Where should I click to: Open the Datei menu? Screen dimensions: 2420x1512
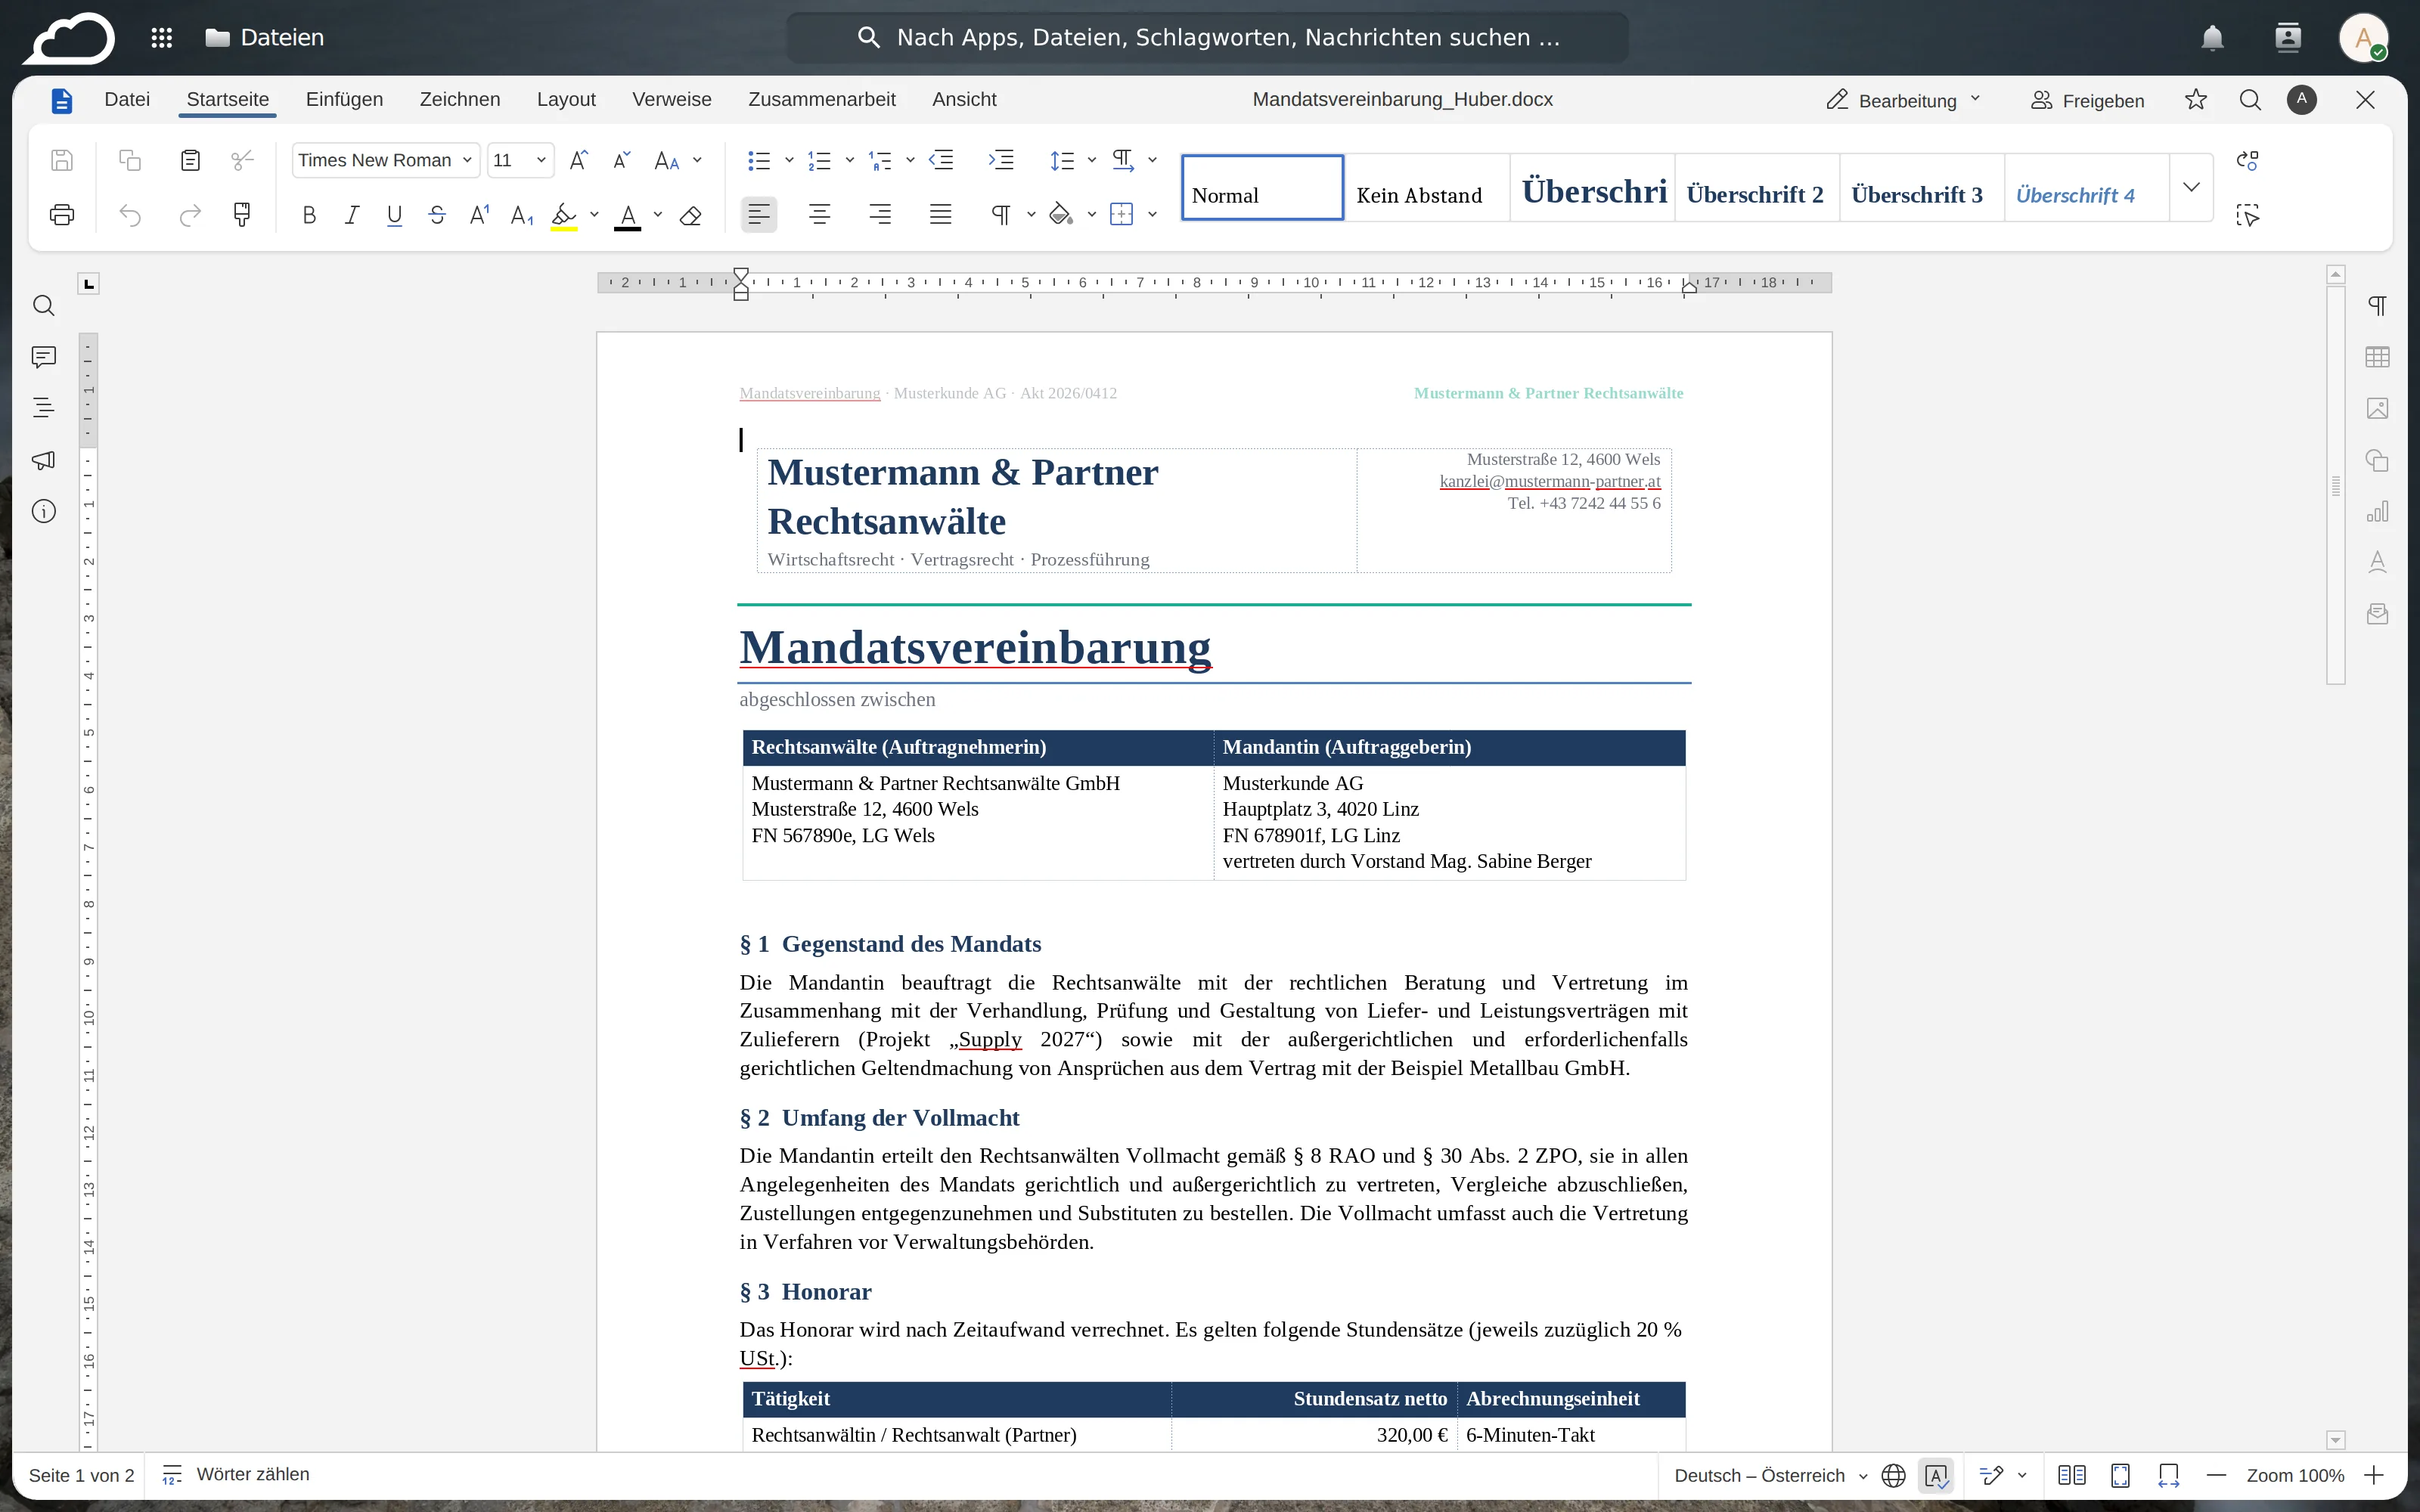(x=127, y=99)
